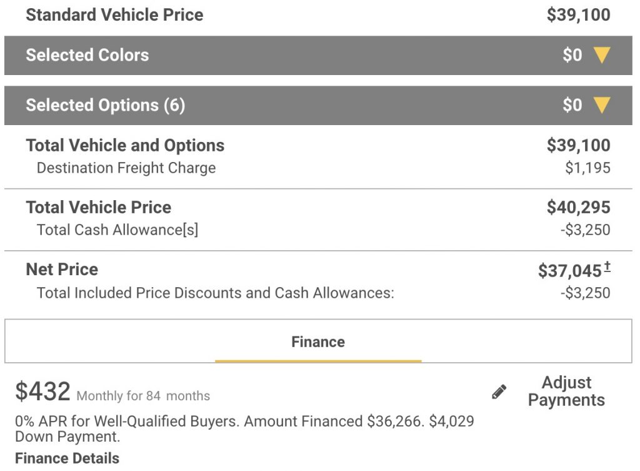Open the Adjust Payments link
The image size is (640, 471).
tap(566, 392)
